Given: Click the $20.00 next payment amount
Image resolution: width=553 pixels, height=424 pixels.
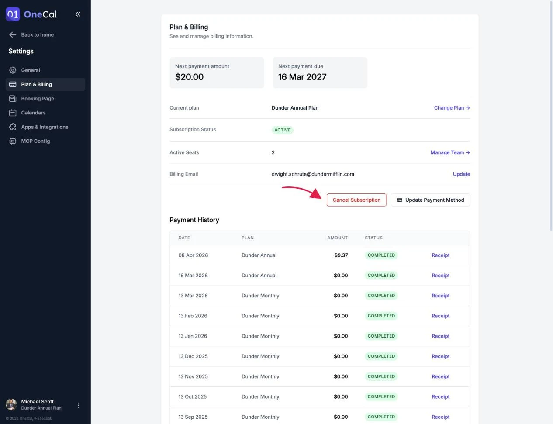Looking at the screenshot, I should pos(189,77).
